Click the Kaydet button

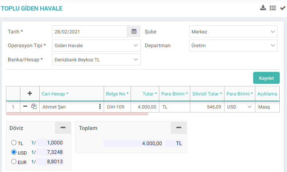266,78
